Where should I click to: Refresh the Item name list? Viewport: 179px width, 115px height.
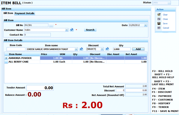(x=81, y=49)
